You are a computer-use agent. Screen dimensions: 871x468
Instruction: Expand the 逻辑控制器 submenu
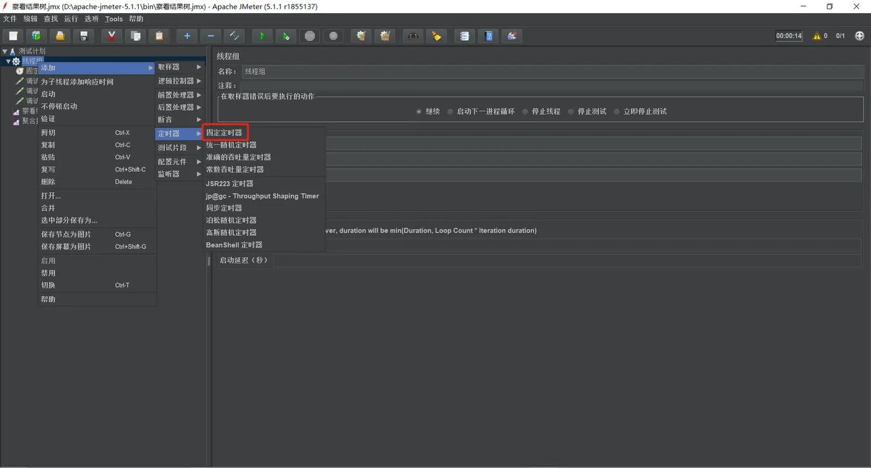click(179, 81)
